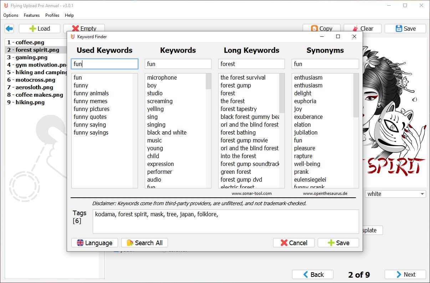Close the Keyword Finder dialog
This screenshot has width=430, height=283.
click(354, 36)
